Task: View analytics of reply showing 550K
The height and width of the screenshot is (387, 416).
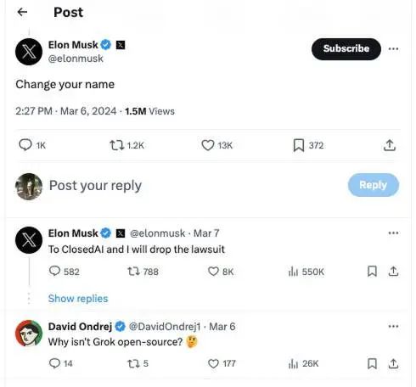Action: click(293, 272)
